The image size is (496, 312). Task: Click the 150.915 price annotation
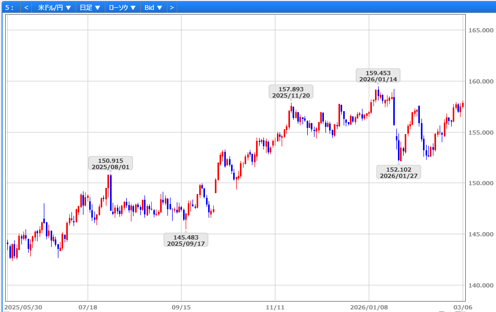coord(111,163)
